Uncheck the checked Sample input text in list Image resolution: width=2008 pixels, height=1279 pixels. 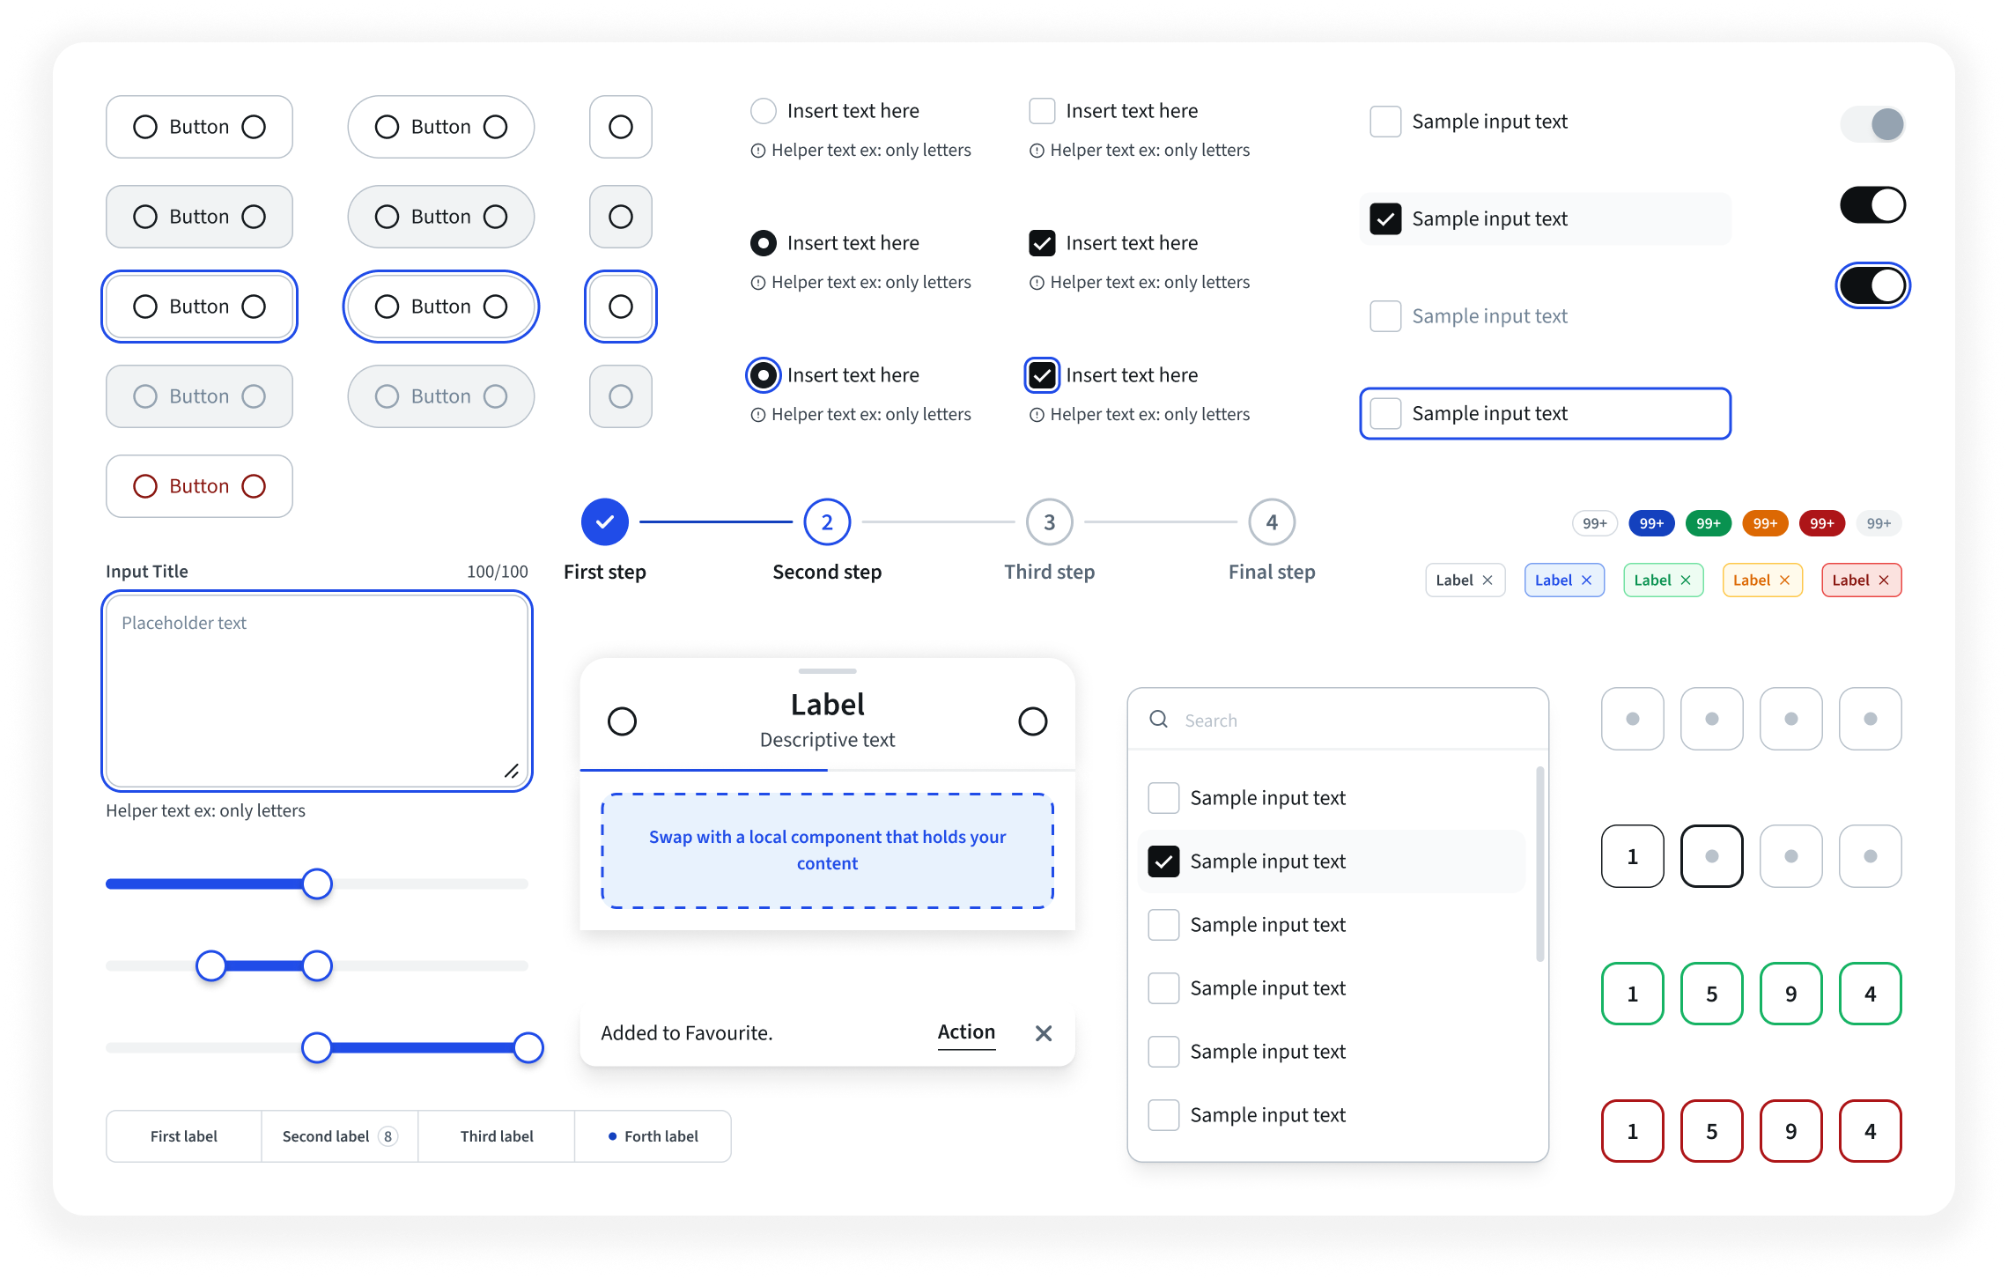click(1163, 861)
